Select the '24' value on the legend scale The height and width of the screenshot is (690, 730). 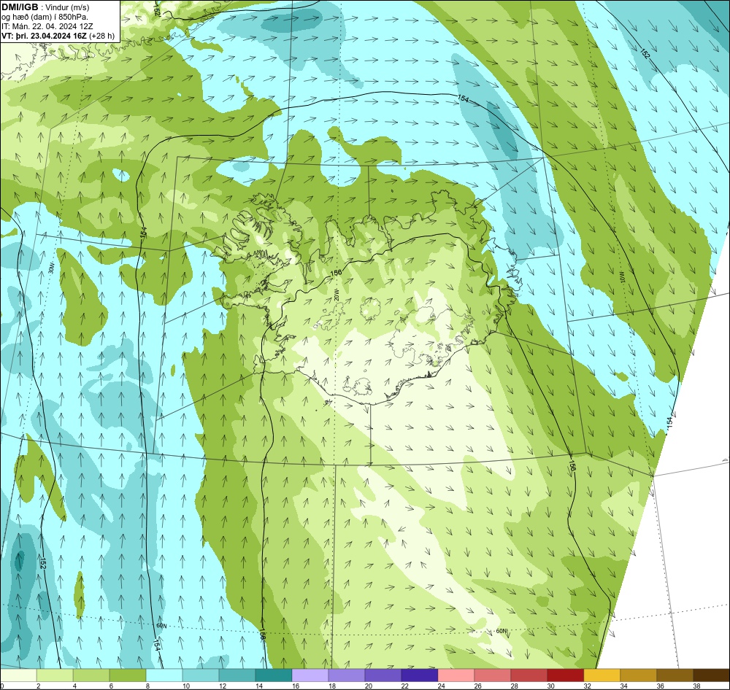pos(441,686)
